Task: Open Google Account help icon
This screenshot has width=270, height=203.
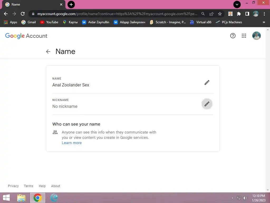Action: point(233,36)
